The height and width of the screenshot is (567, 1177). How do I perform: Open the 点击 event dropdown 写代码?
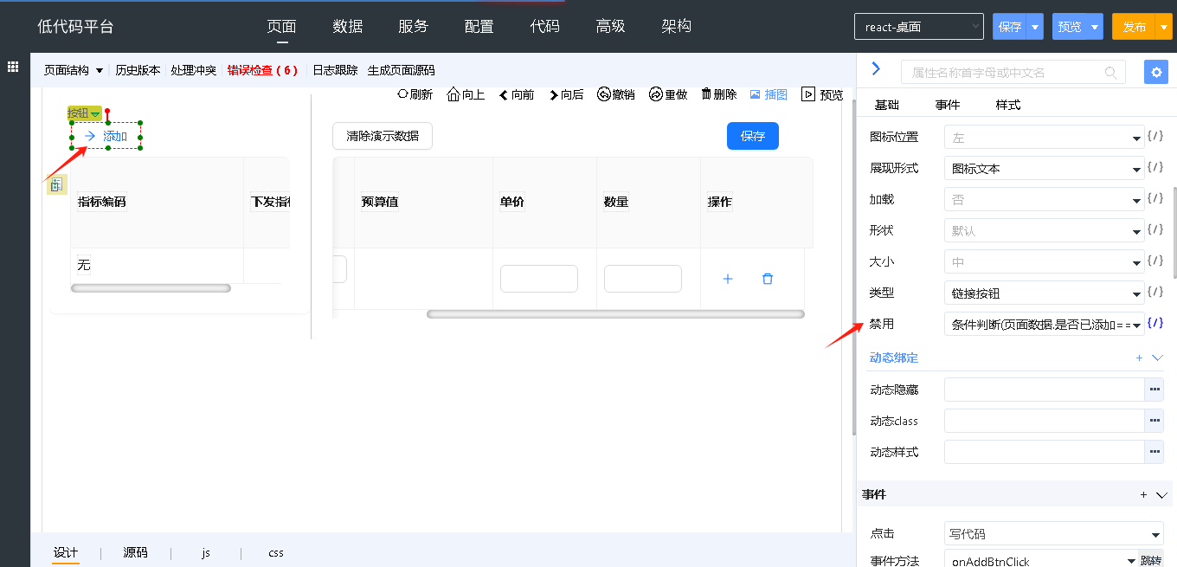click(x=1054, y=533)
